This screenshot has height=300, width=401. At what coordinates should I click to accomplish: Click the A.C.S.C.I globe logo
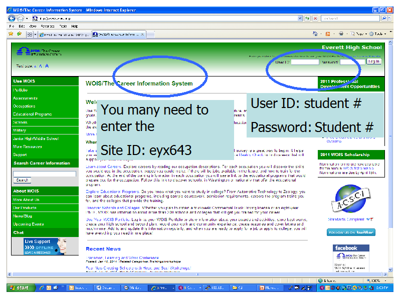click(x=351, y=199)
